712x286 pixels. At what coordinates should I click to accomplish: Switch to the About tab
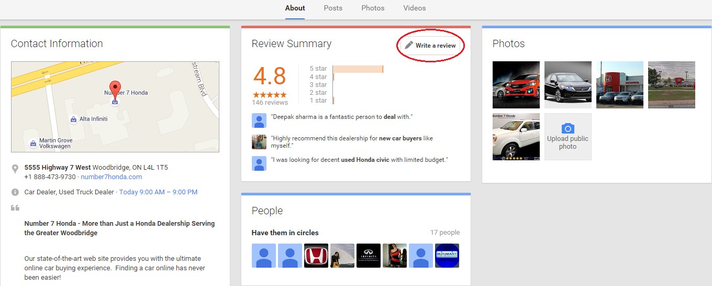(x=295, y=8)
